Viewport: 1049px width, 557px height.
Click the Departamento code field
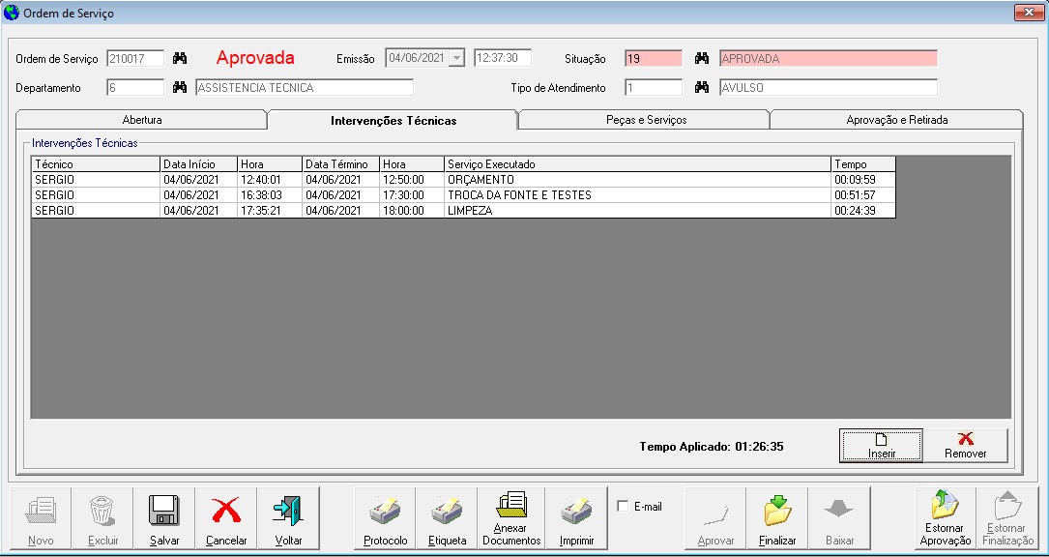(x=135, y=88)
